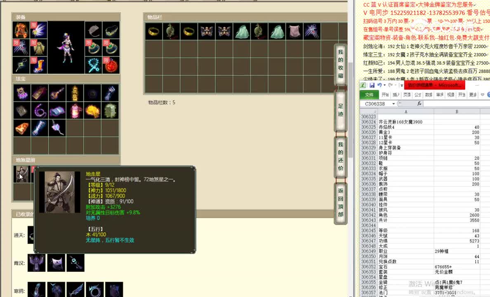The width and height of the screenshot is (490, 297).
Task: Click 返回顶部 side button
Action: [341, 203]
